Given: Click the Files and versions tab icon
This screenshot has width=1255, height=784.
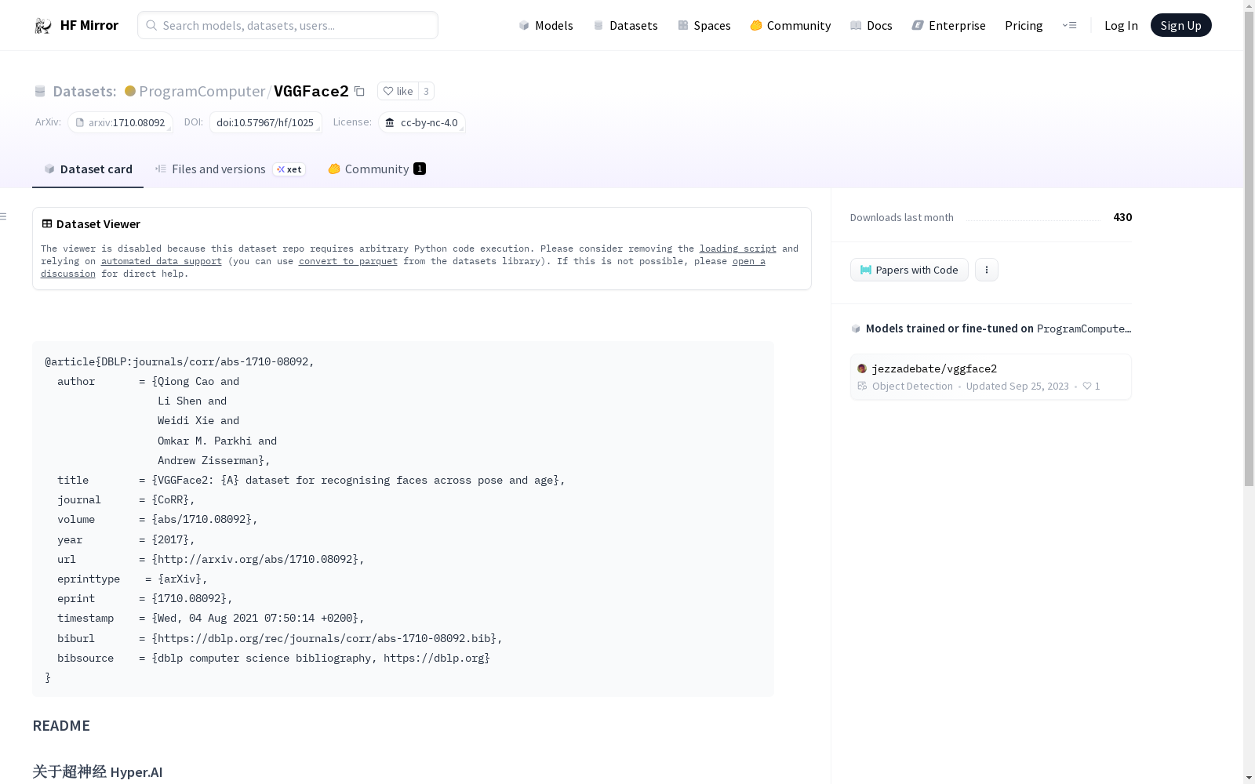Looking at the screenshot, I should pos(161,169).
